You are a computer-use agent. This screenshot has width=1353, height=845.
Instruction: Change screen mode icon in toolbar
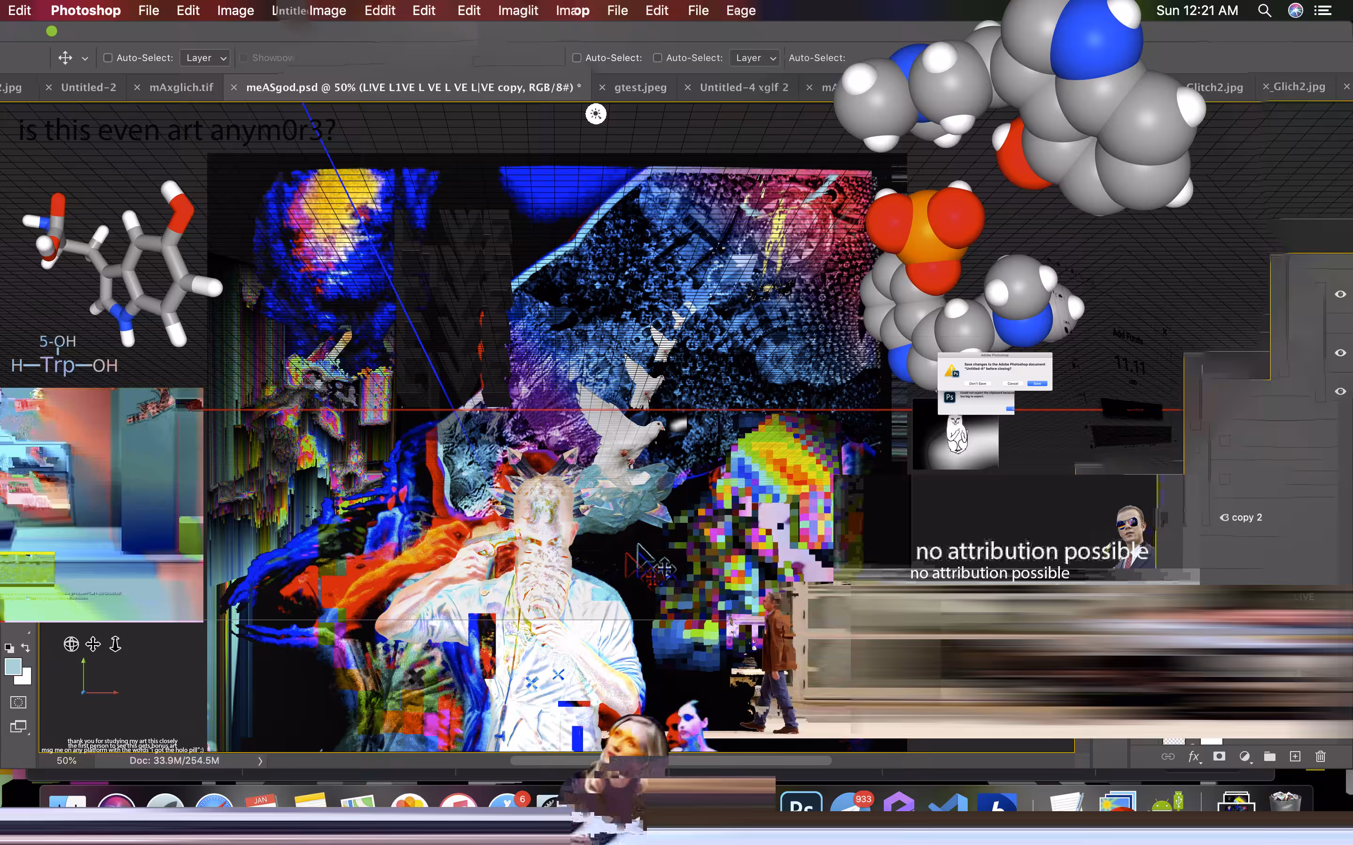click(18, 727)
